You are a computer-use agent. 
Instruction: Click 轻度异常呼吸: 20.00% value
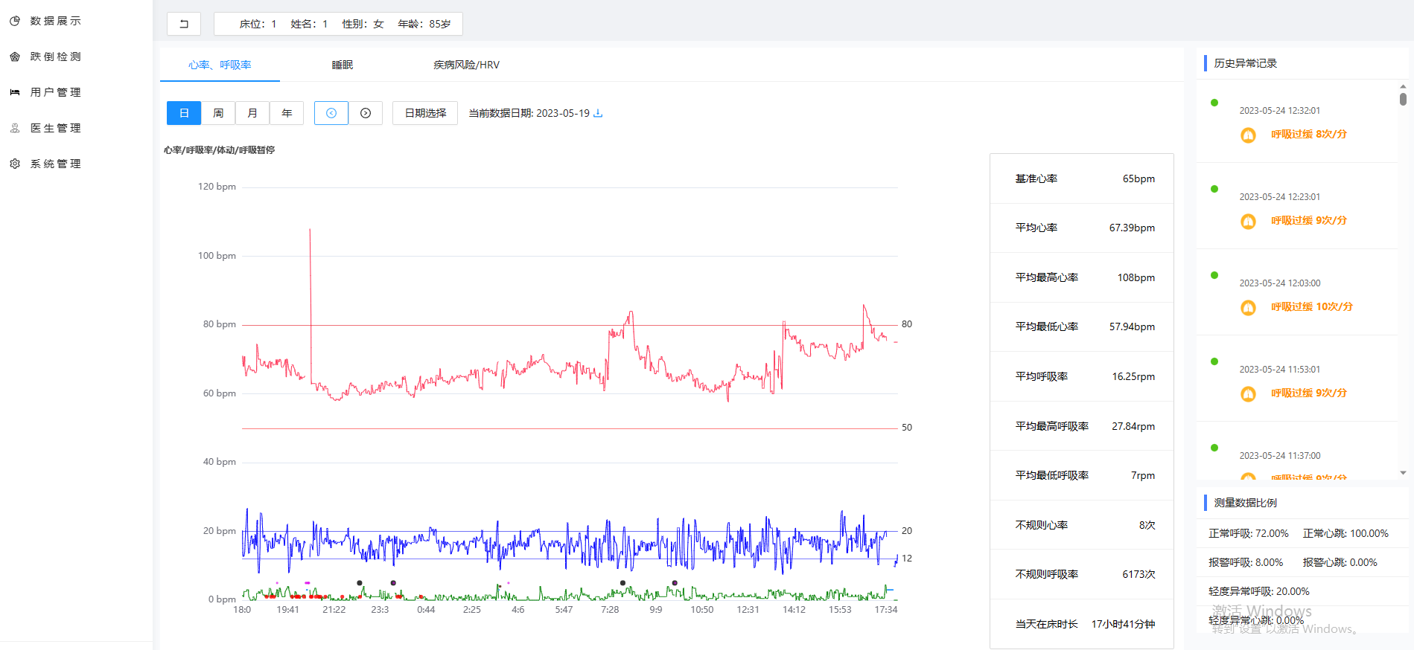tap(1258, 591)
